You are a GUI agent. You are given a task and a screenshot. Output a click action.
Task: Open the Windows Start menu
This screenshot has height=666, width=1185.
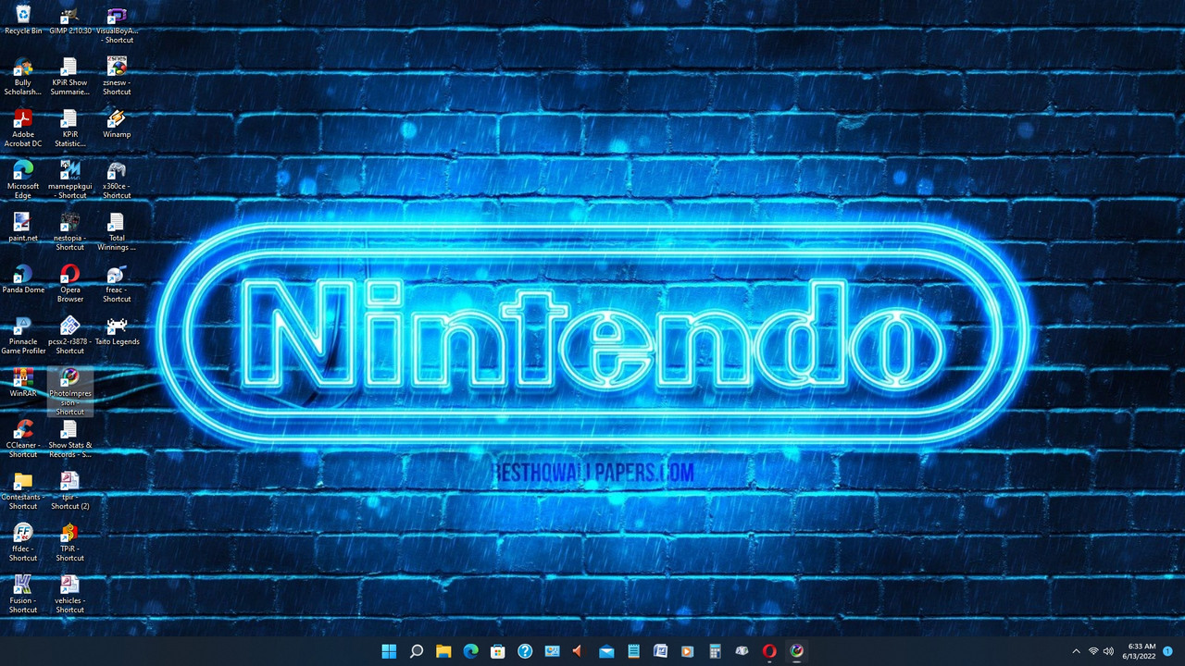tap(389, 651)
